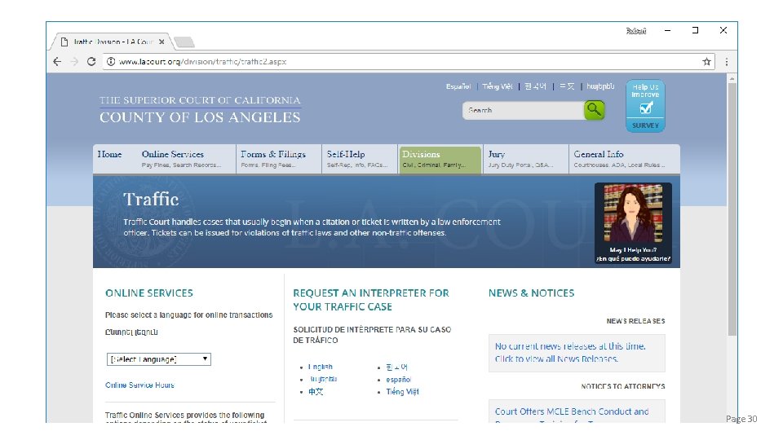Open Court Offers MCLE Bench Conduct notice
The height and width of the screenshot is (440, 783).
(x=572, y=411)
